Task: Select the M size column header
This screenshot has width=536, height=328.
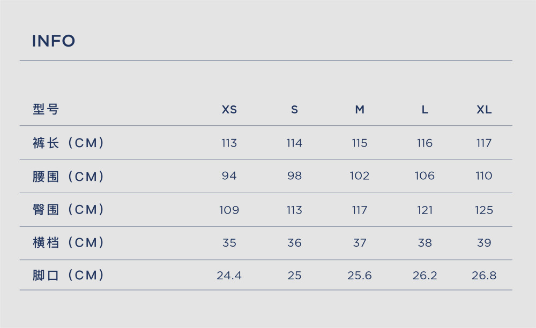Action: click(x=360, y=110)
